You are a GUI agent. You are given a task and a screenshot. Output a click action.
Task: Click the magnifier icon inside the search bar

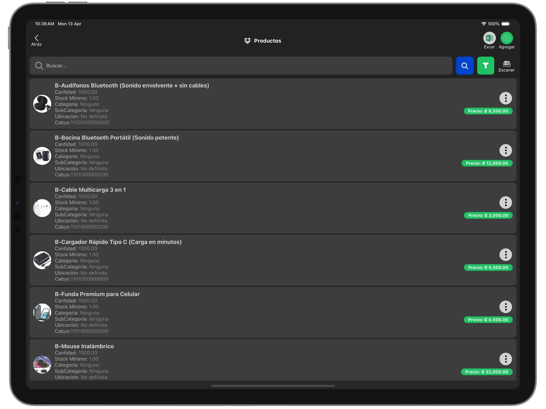[x=39, y=66]
